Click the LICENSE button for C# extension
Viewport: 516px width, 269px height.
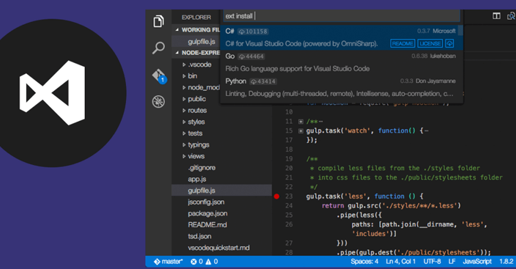pos(430,43)
